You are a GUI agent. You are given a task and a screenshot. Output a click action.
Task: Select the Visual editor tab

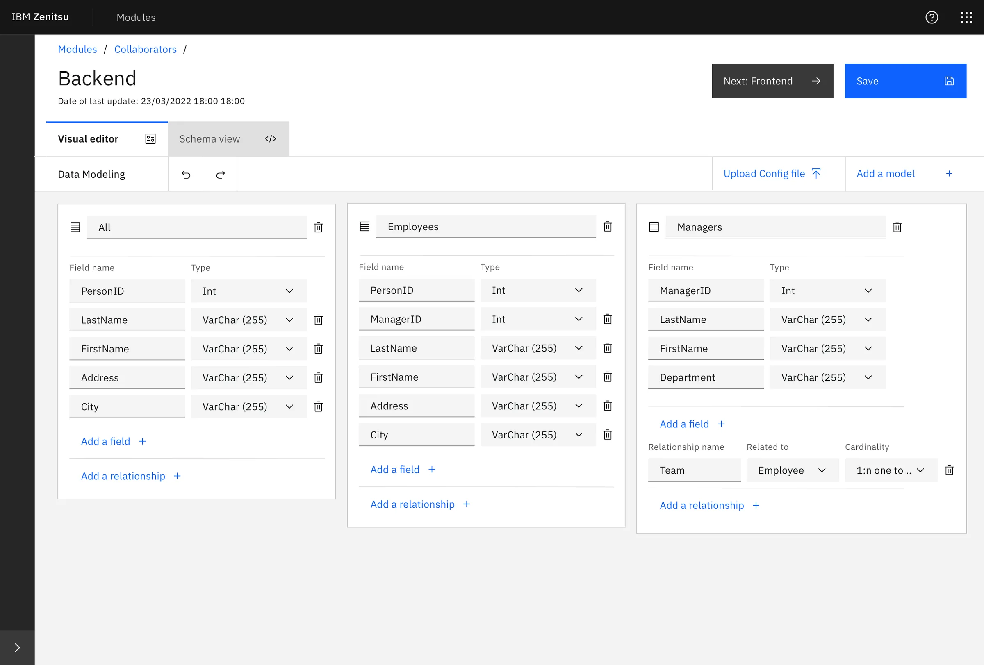(x=107, y=139)
